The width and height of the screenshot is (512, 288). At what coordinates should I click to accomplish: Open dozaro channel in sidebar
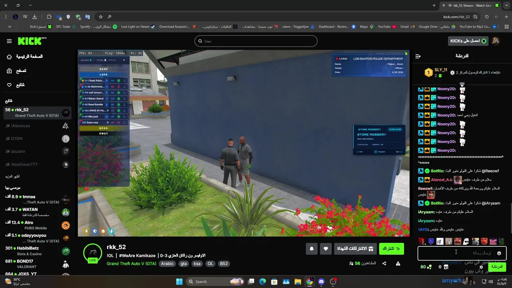click(x=37, y=151)
